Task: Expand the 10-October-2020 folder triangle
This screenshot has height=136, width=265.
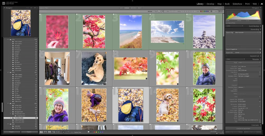Action: point(11,118)
